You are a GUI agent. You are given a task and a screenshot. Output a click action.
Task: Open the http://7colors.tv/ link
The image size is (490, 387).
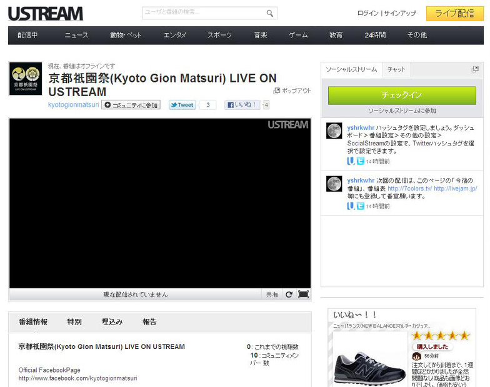pyautogui.click(x=410, y=189)
